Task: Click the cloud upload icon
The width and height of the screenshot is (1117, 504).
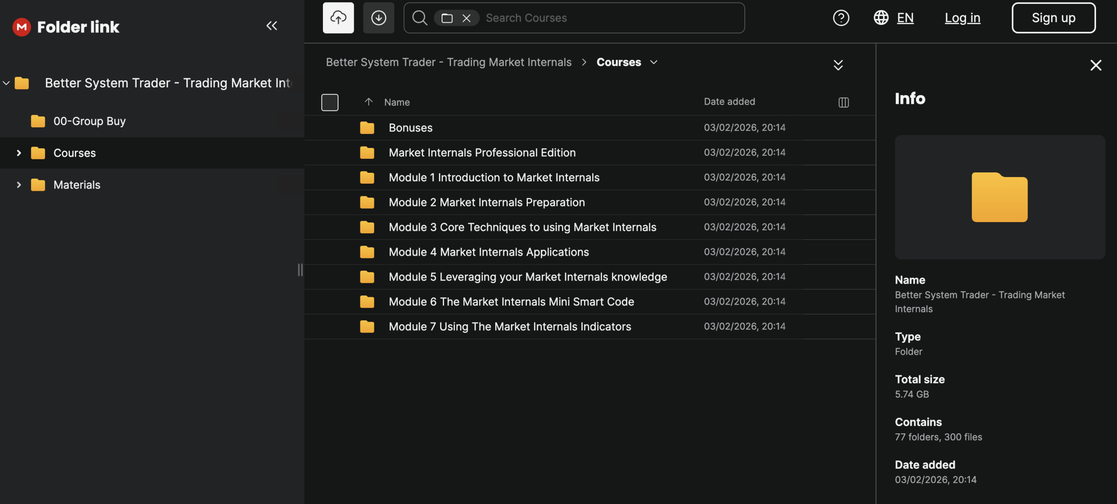Action: 338,18
